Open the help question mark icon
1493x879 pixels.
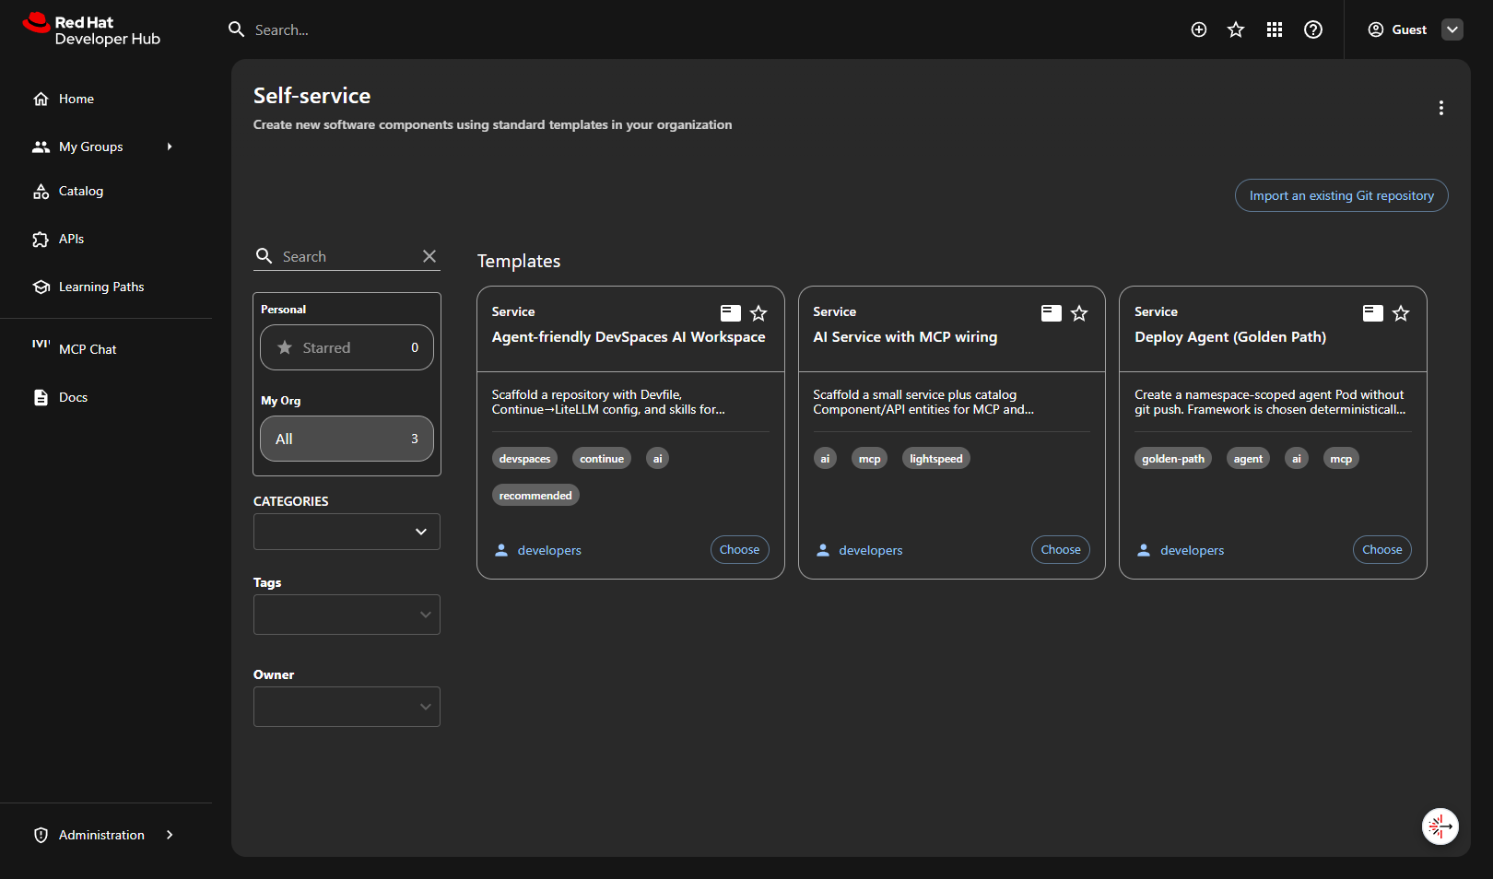click(x=1313, y=29)
